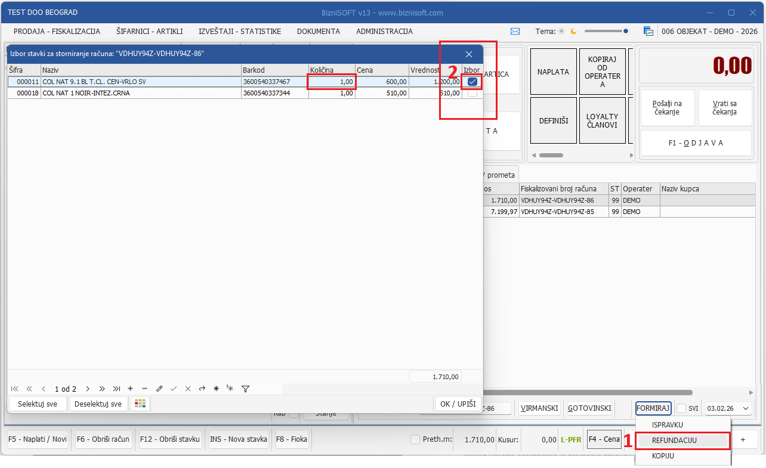Check Izbor for COL NAT 1 NOIR row
Screen dimensions: 766x468
click(x=472, y=94)
